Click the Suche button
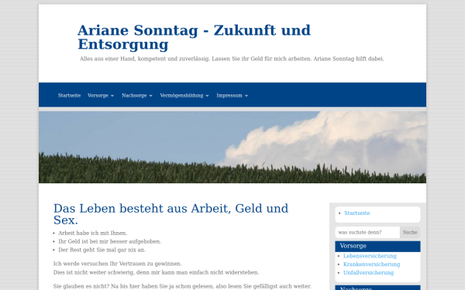This screenshot has width=465, height=290. (410, 232)
